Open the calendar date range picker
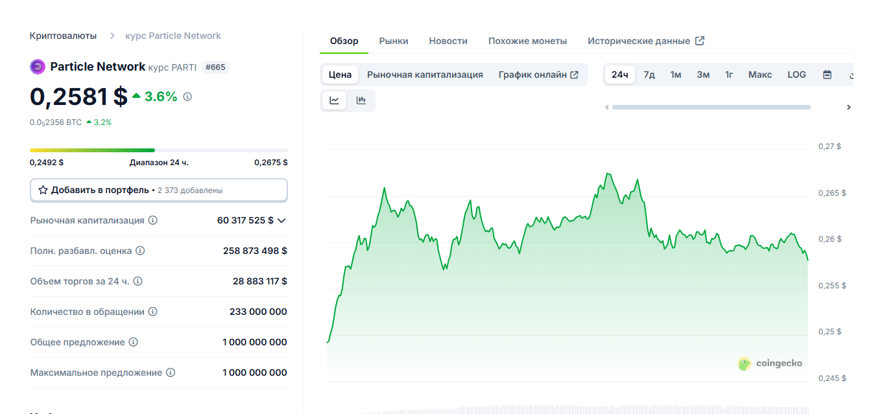The height and width of the screenshot is (414, 884). coord(827,75)
